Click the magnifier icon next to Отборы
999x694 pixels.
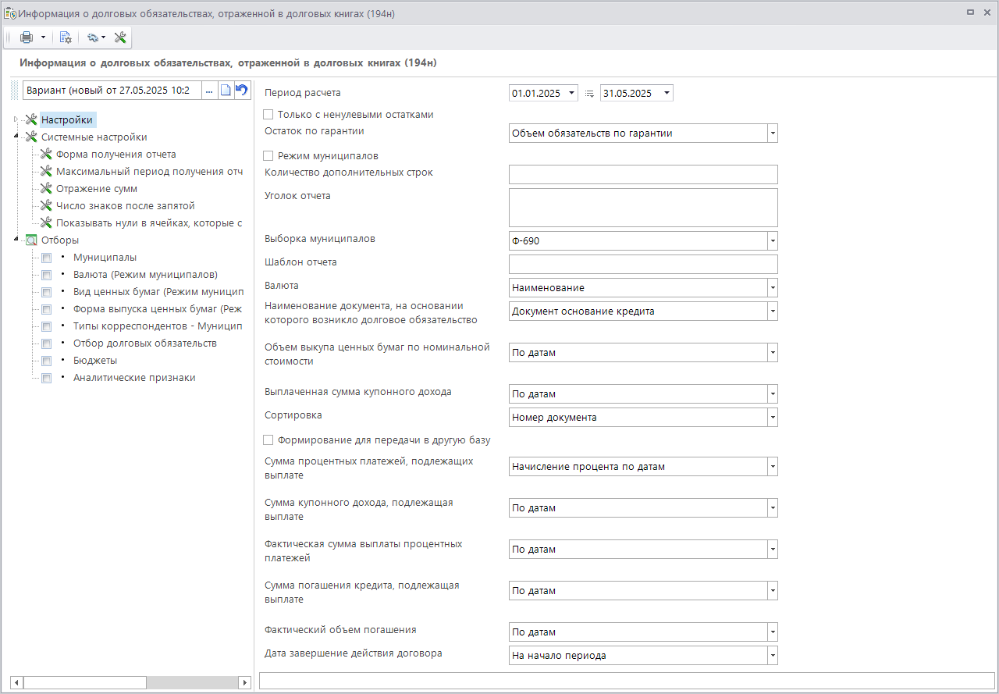[31, 240]
